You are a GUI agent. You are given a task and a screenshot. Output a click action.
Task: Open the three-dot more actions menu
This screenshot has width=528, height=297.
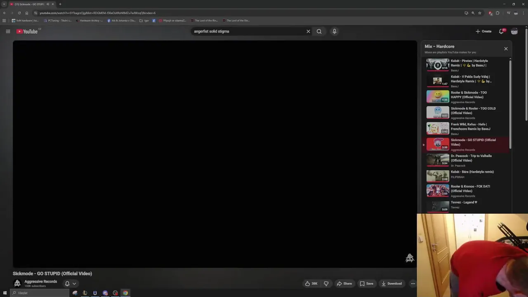(413, 283)
